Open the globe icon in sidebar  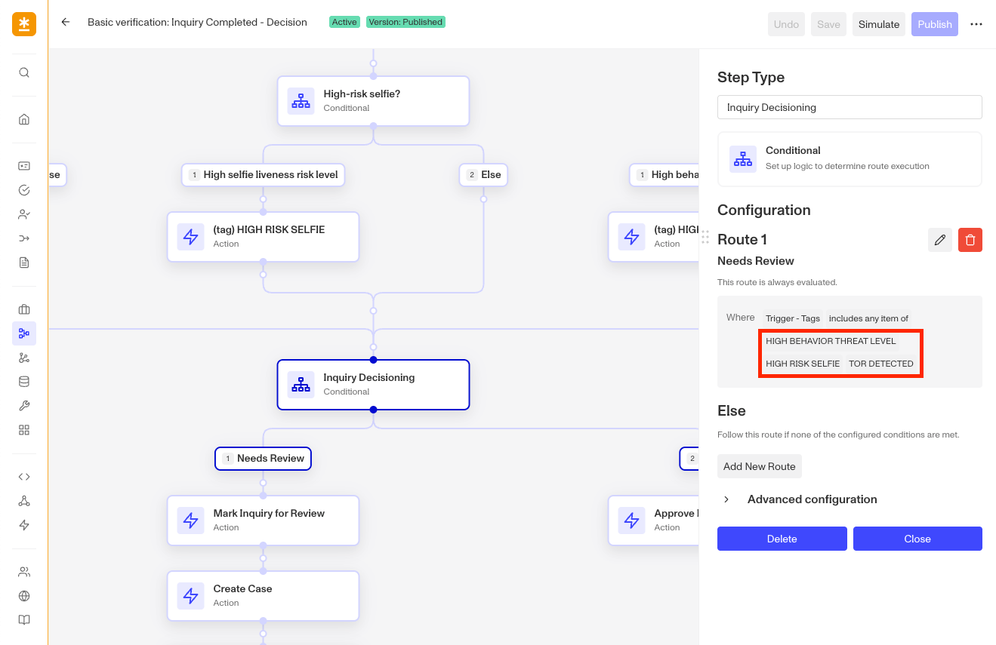pyautogui.click(x=24, y=596)
